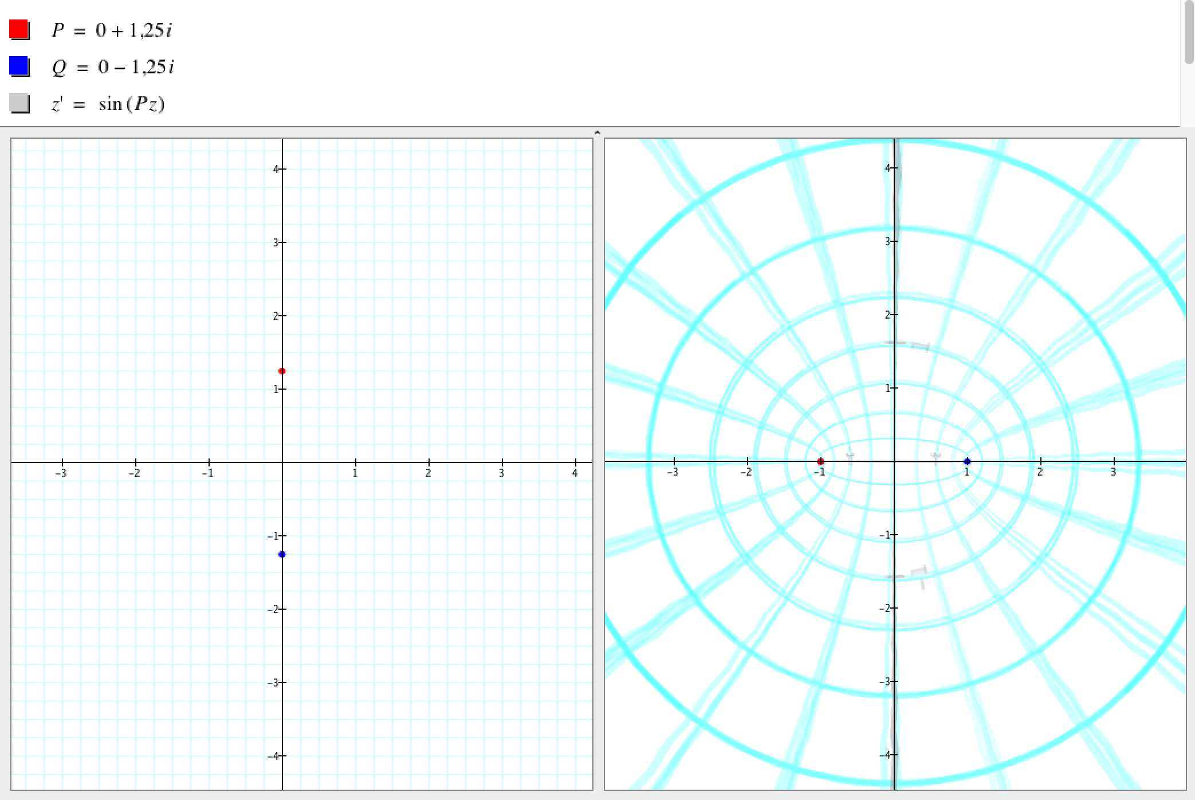Viewport: 1195px width, 800px height.
Task: Click the z' = sin(Pz) formula text
Action: click(x=108, y=104)
